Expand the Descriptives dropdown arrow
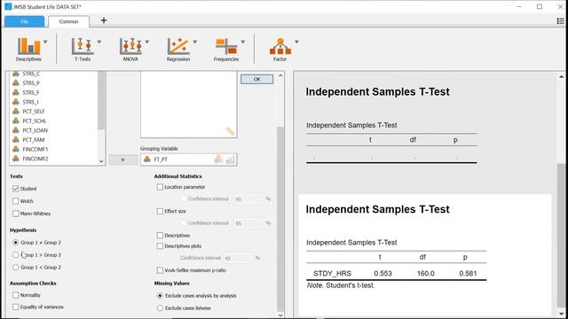Screen dimensions: 568x319 tap(45, 42)
